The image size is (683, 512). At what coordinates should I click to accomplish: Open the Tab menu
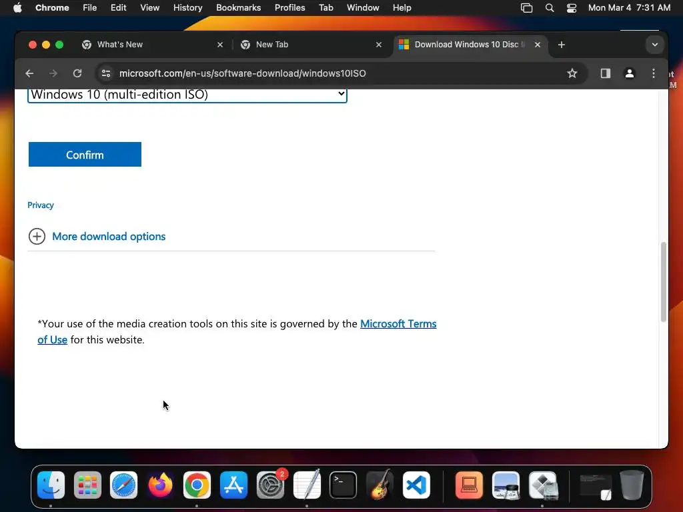coord(325,8)
